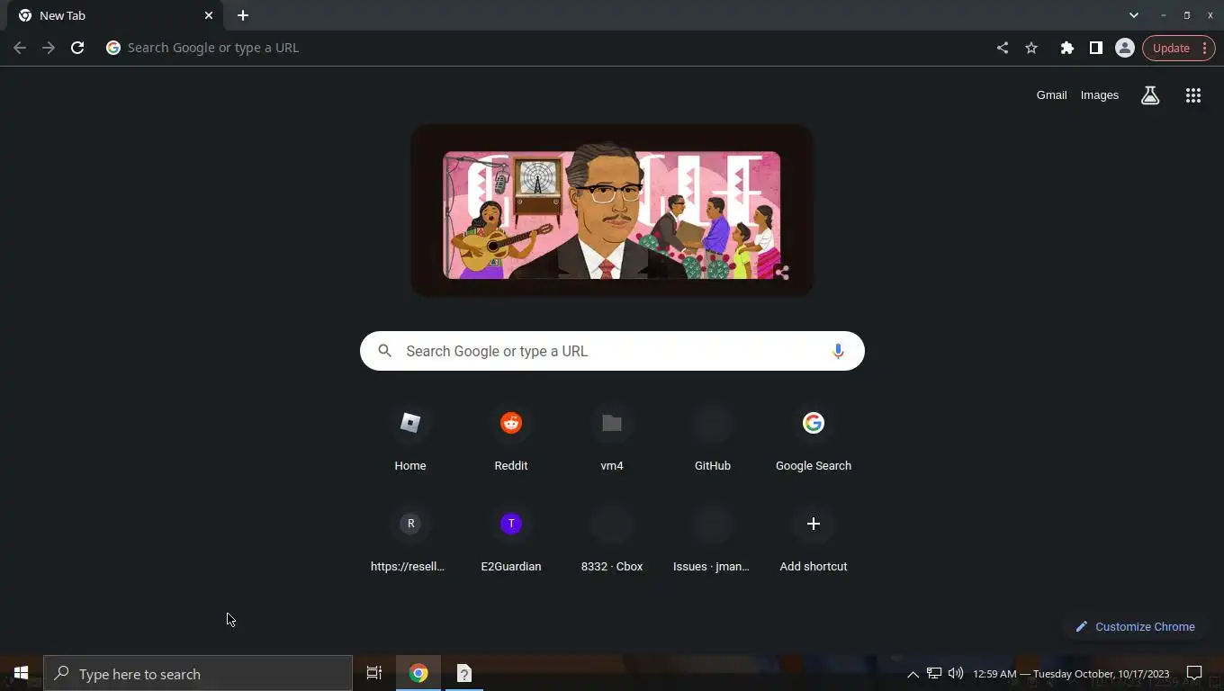Click the taskbar search box

198,674
